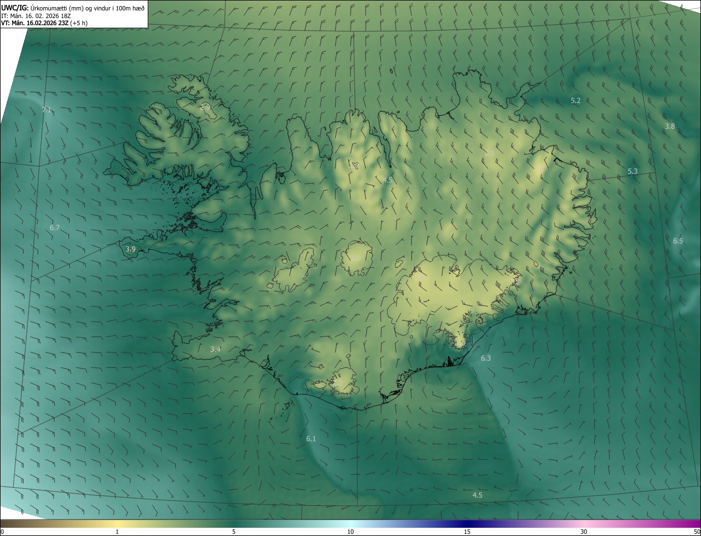Click the 6.7 value label west of Iceland
This screenshot has height=536, width=701.
[x=55, y=227]
